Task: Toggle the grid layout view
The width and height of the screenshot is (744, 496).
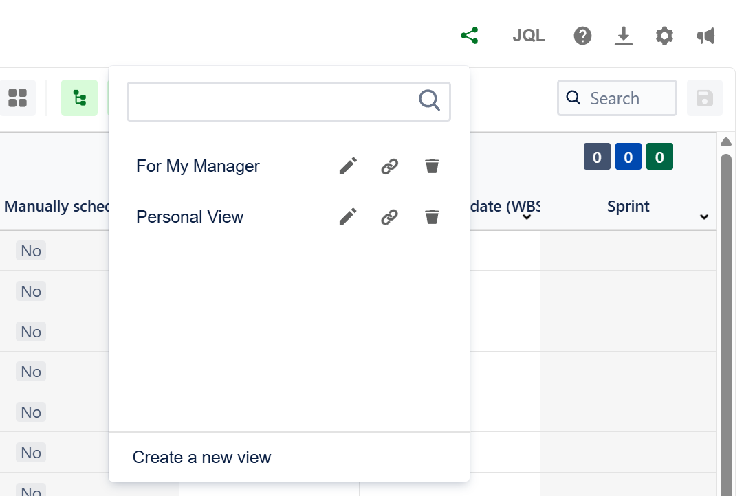Action: coord(17,98)
